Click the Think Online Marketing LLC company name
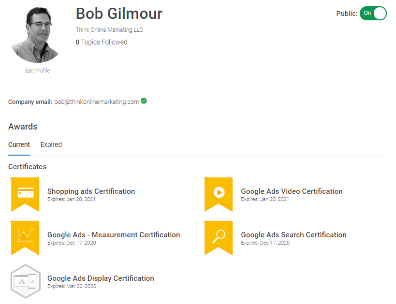 click(109, 30)
